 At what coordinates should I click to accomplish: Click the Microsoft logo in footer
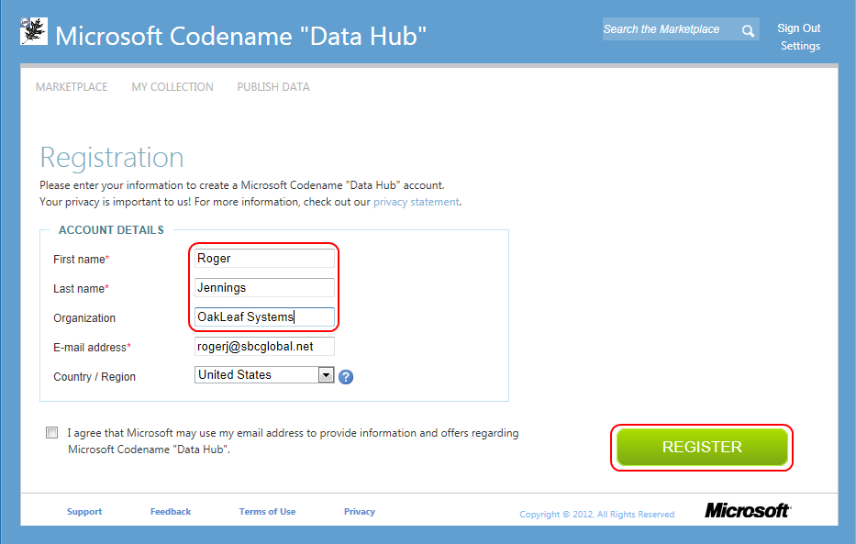point(747,511)
